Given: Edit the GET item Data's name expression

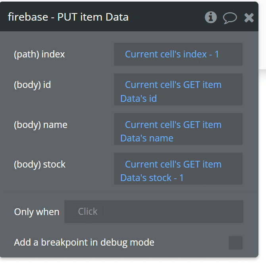Looking at the screenshot, I should coord(178,129).
